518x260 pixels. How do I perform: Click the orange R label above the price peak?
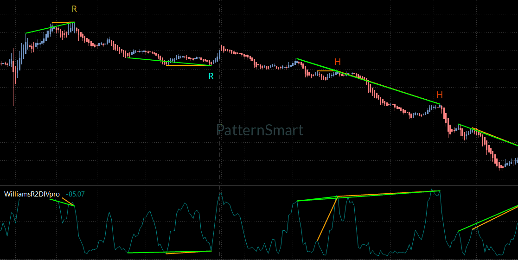74,9
